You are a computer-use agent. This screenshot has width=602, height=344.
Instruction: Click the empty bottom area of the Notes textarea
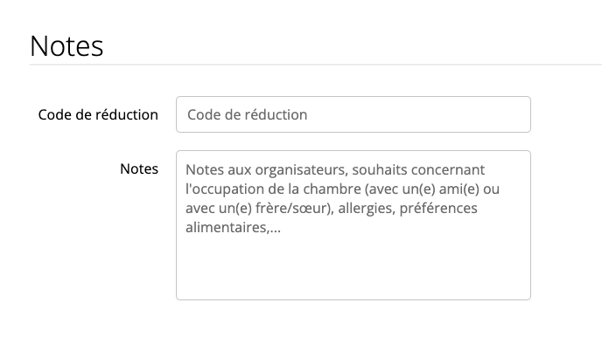[x=353, y=270]
